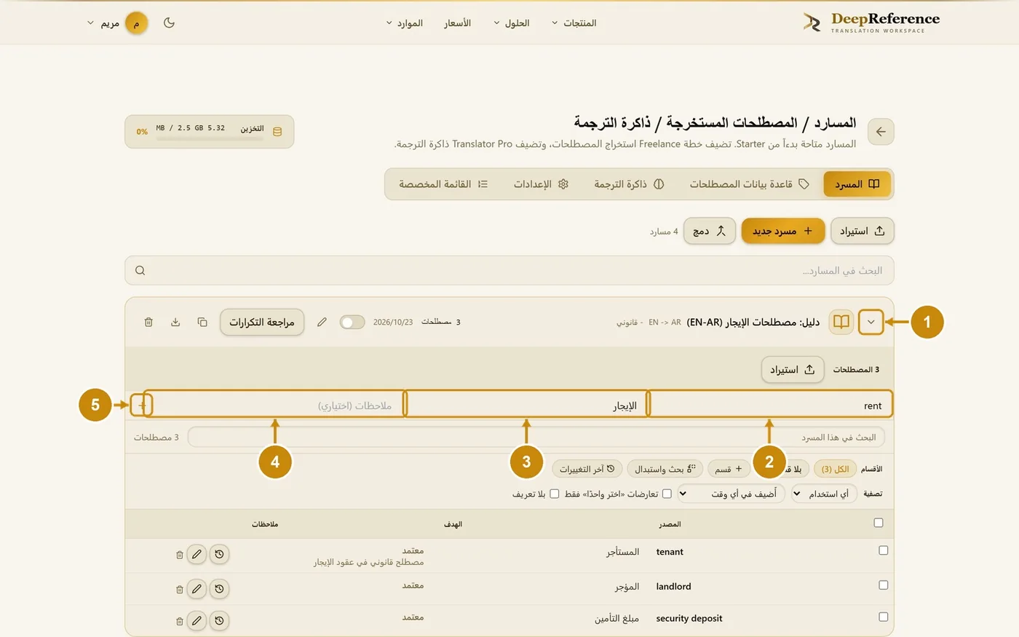The height and width of the screenshot is (637, 1019).
Task: Remove the security deposit term
Action: [x=179, y=621]
